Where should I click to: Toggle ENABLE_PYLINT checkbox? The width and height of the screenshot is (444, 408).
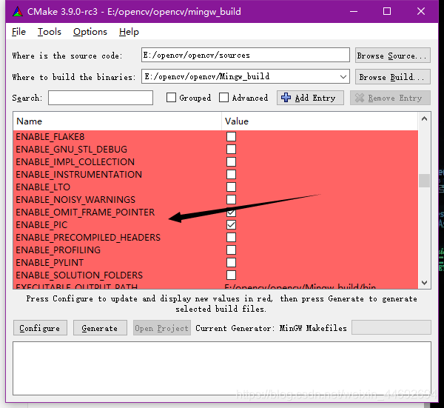point(231,262)
